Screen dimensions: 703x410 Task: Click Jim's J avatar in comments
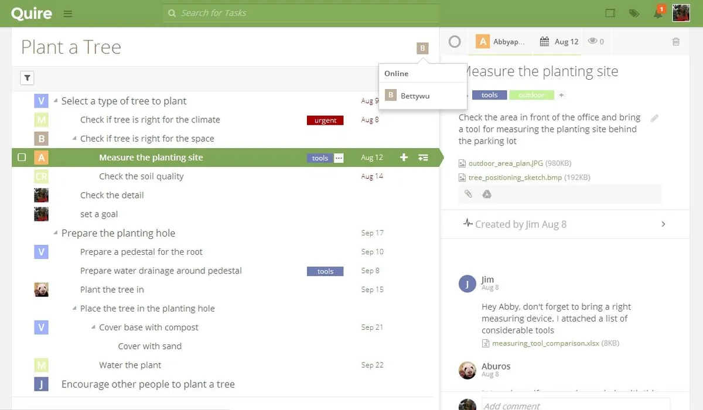tap(467, 283)
